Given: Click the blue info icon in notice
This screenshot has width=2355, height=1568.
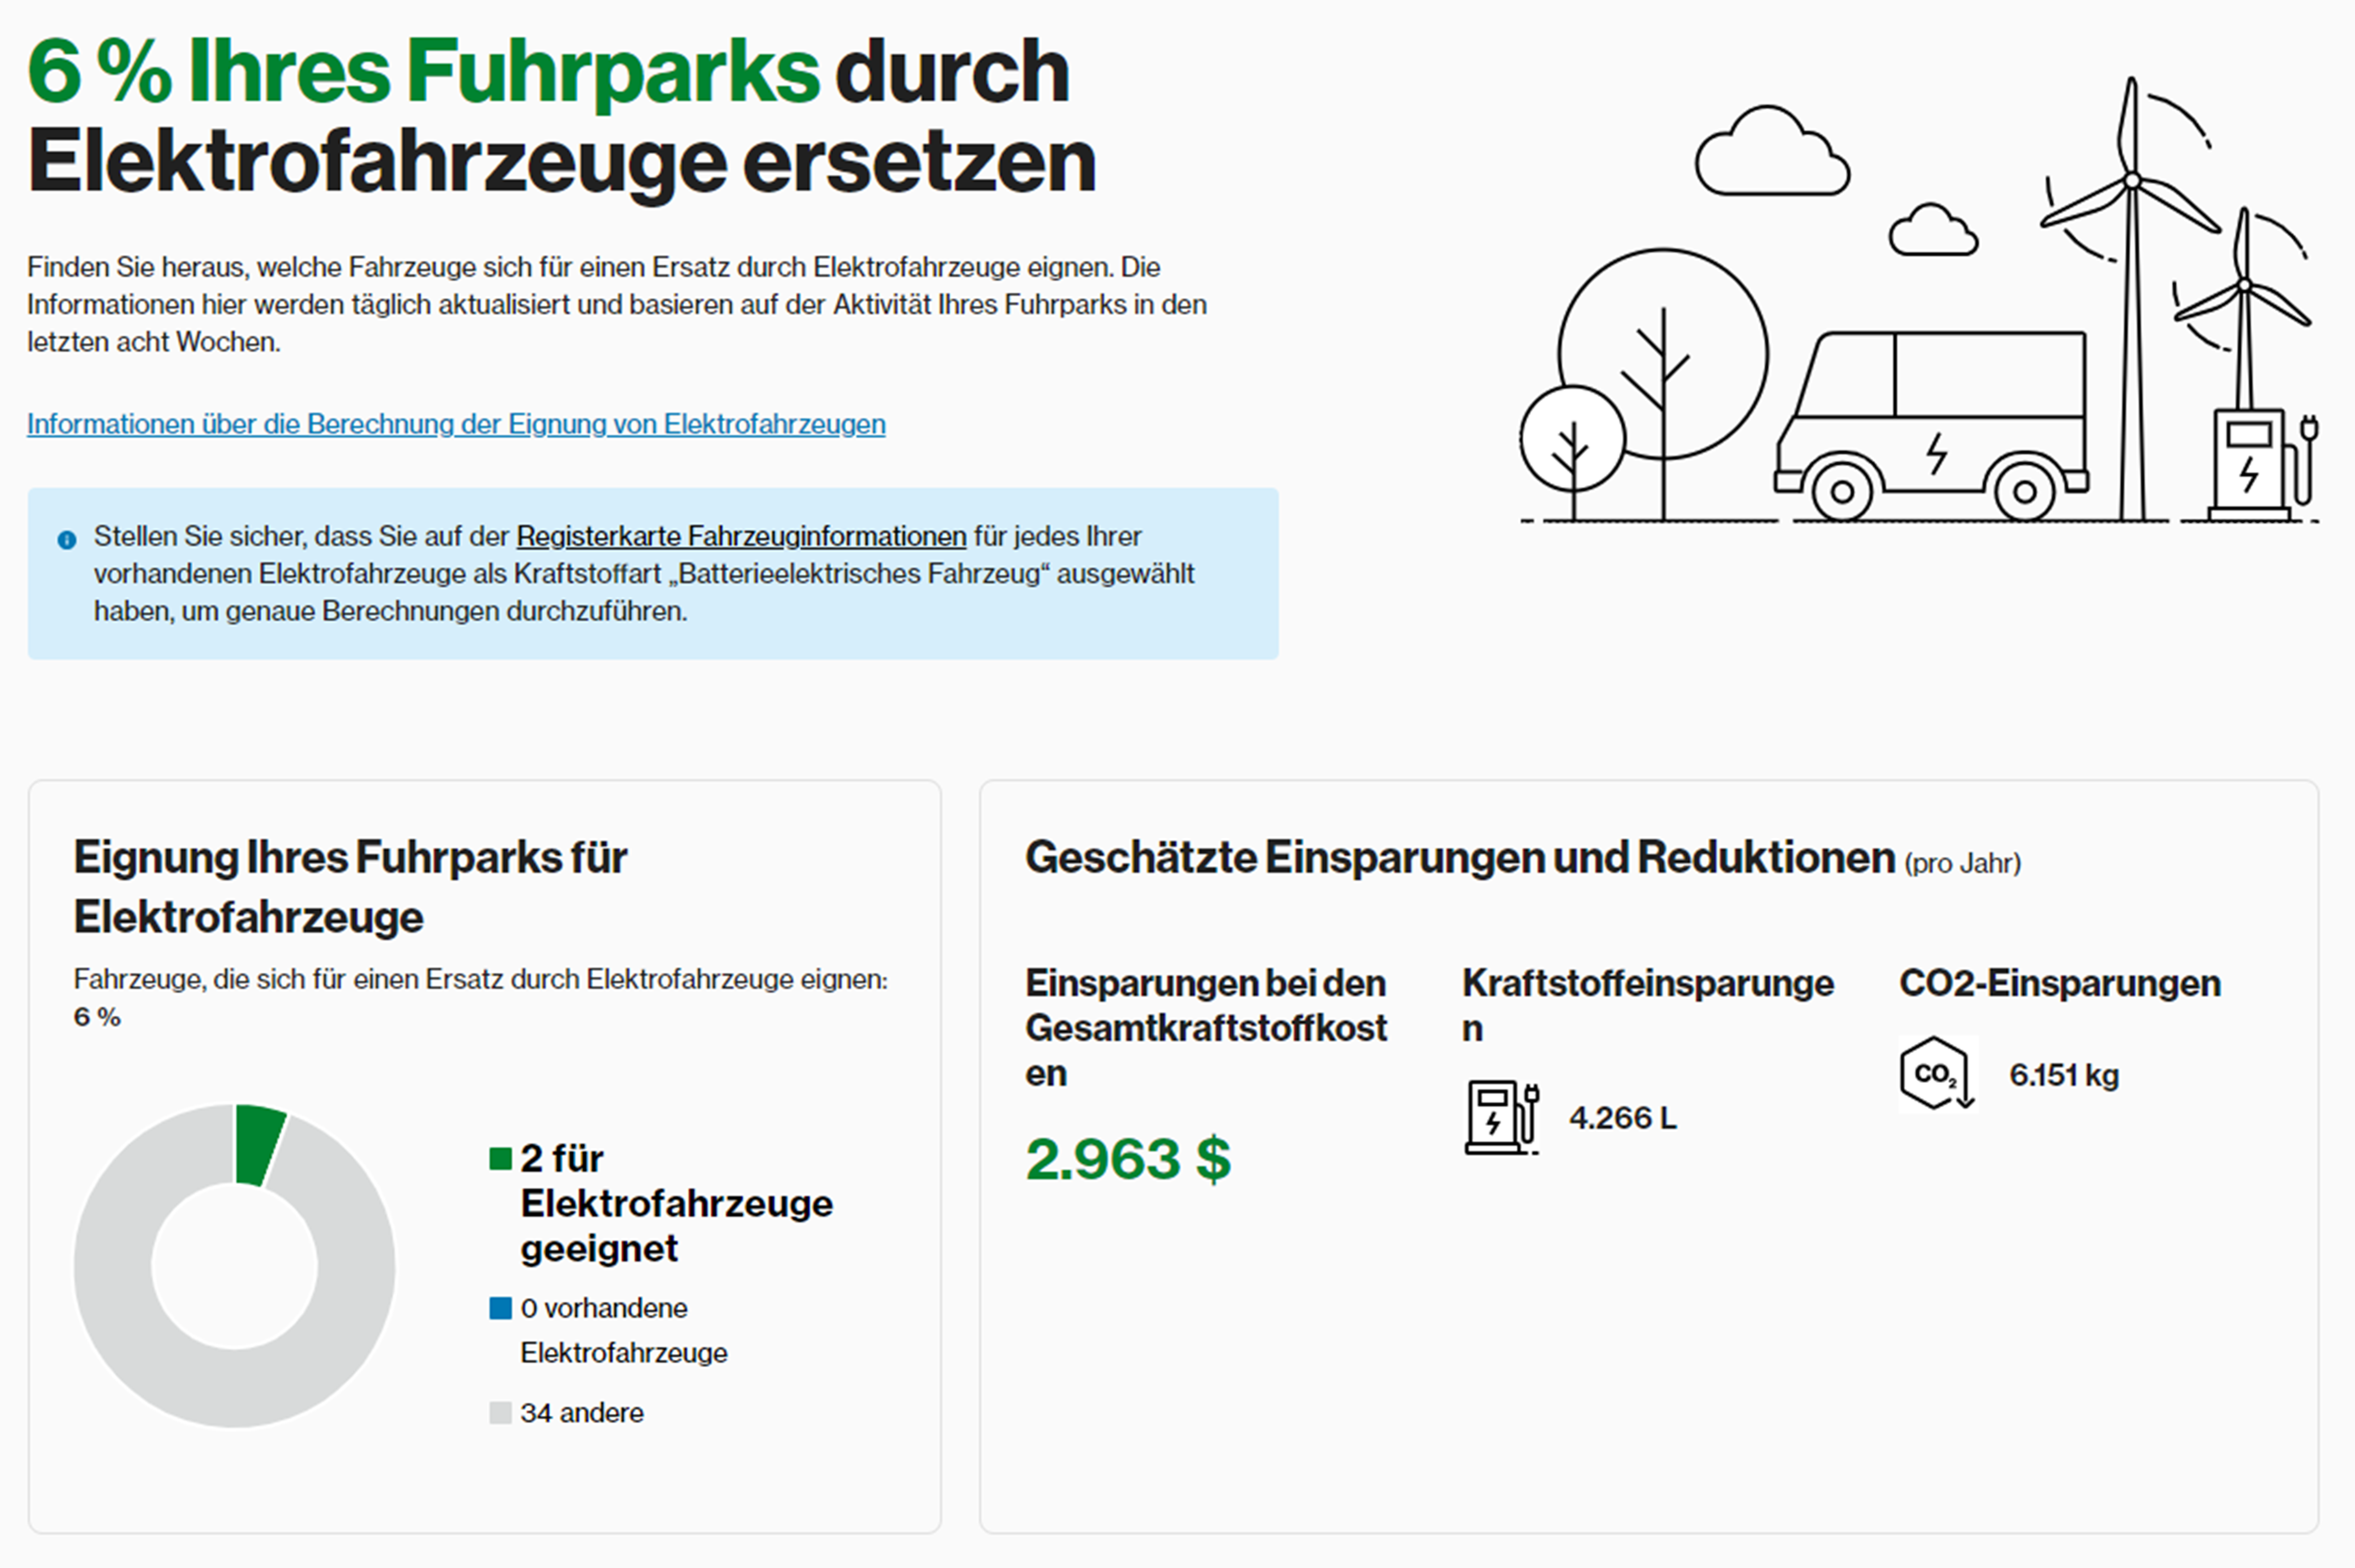Looking at the screenshot, I should click(x=67, y=540).
